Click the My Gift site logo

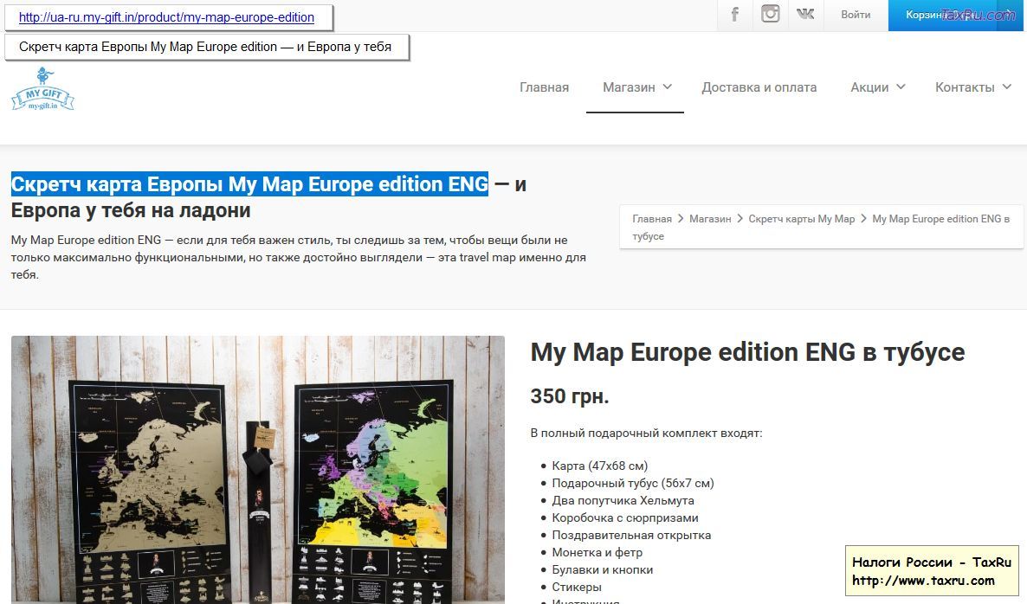pyautogui.click(x=42, y=90)
